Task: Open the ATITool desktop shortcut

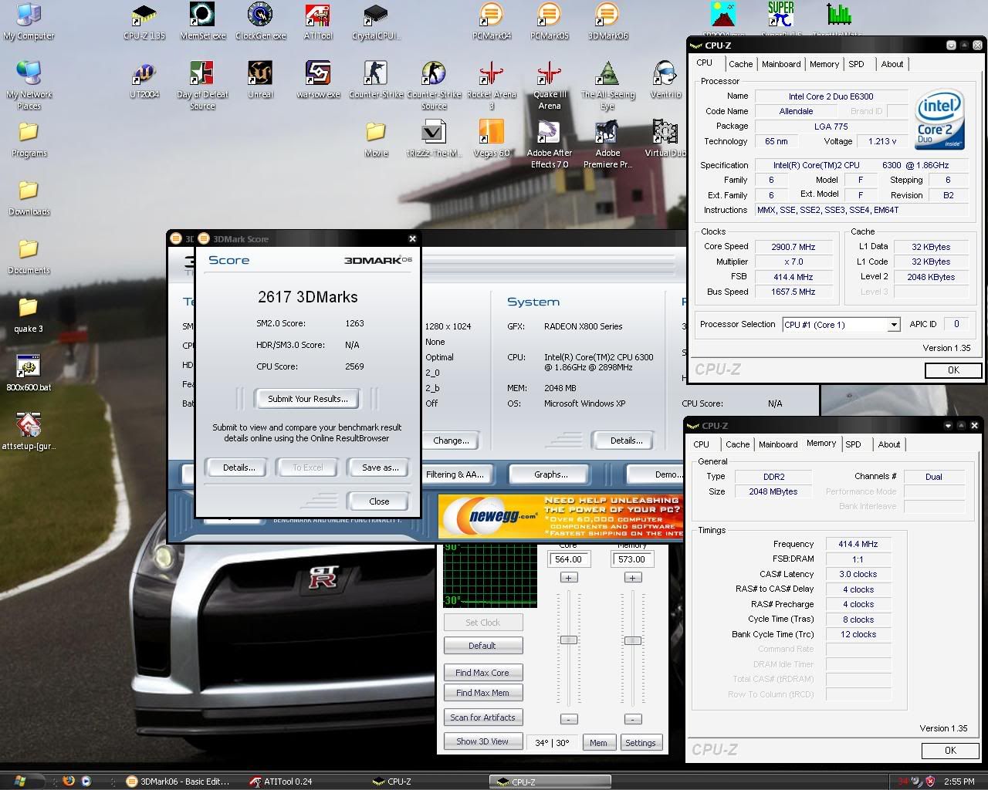Action: 318,21
